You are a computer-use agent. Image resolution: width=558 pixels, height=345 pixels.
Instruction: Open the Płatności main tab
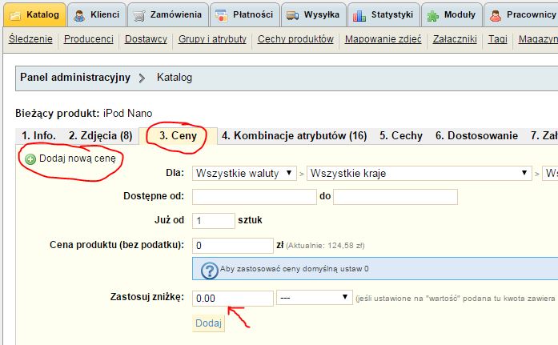[245, 14]
